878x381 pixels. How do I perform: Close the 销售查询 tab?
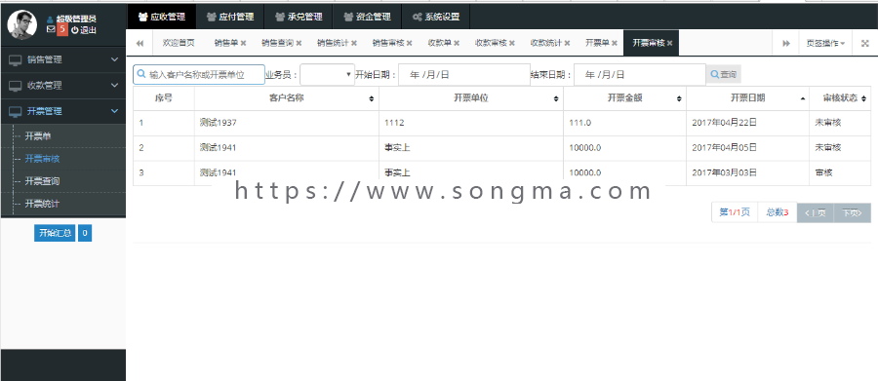click(299, 43)
